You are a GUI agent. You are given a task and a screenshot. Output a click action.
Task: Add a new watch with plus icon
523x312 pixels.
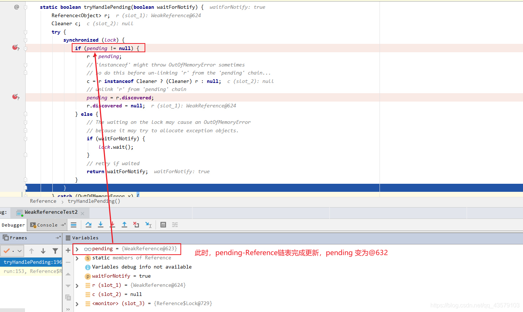(68, 250)
